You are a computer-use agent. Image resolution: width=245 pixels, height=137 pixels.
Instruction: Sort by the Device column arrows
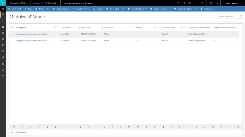156,27
